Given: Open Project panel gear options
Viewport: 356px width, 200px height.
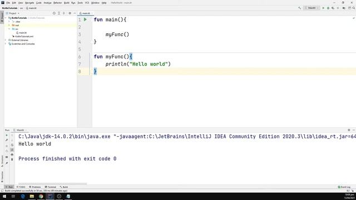Looking at the screenshot, I should tap(70, 13).
